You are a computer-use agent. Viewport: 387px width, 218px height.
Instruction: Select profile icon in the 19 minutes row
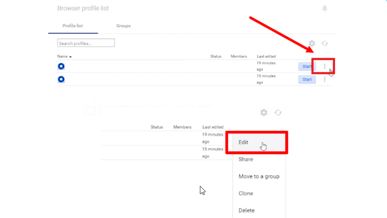(61, 66)
